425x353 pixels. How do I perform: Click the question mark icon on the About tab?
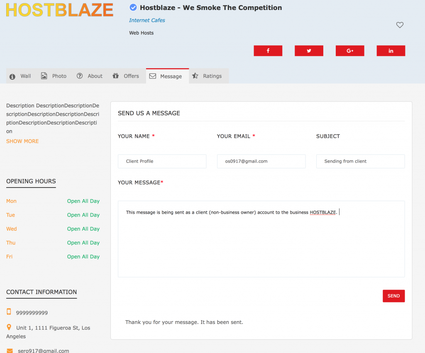point(79,75)
